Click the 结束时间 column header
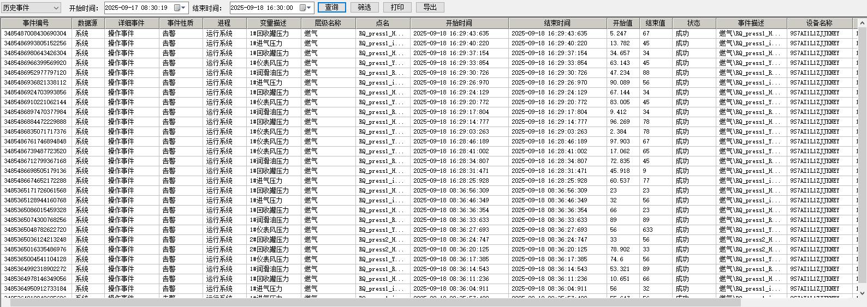This screenshot has height=307, width=867. coord(557,23)
